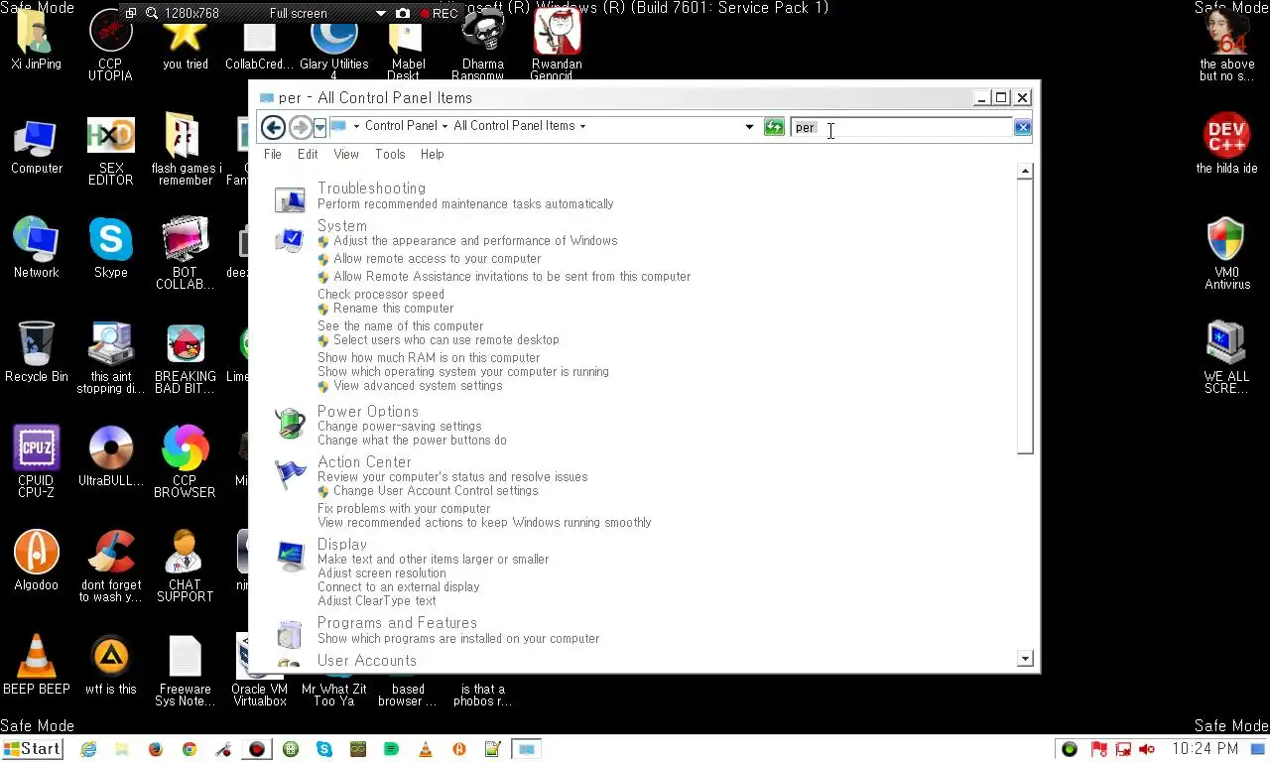1270x762 pixels.
Task: Open the Action Center flag icon
Action: 290,474
